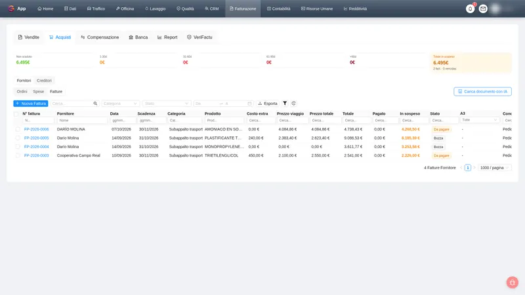Click the refresh reset icon
Screen dimensions: 525x295
click(x=293, y=104)
